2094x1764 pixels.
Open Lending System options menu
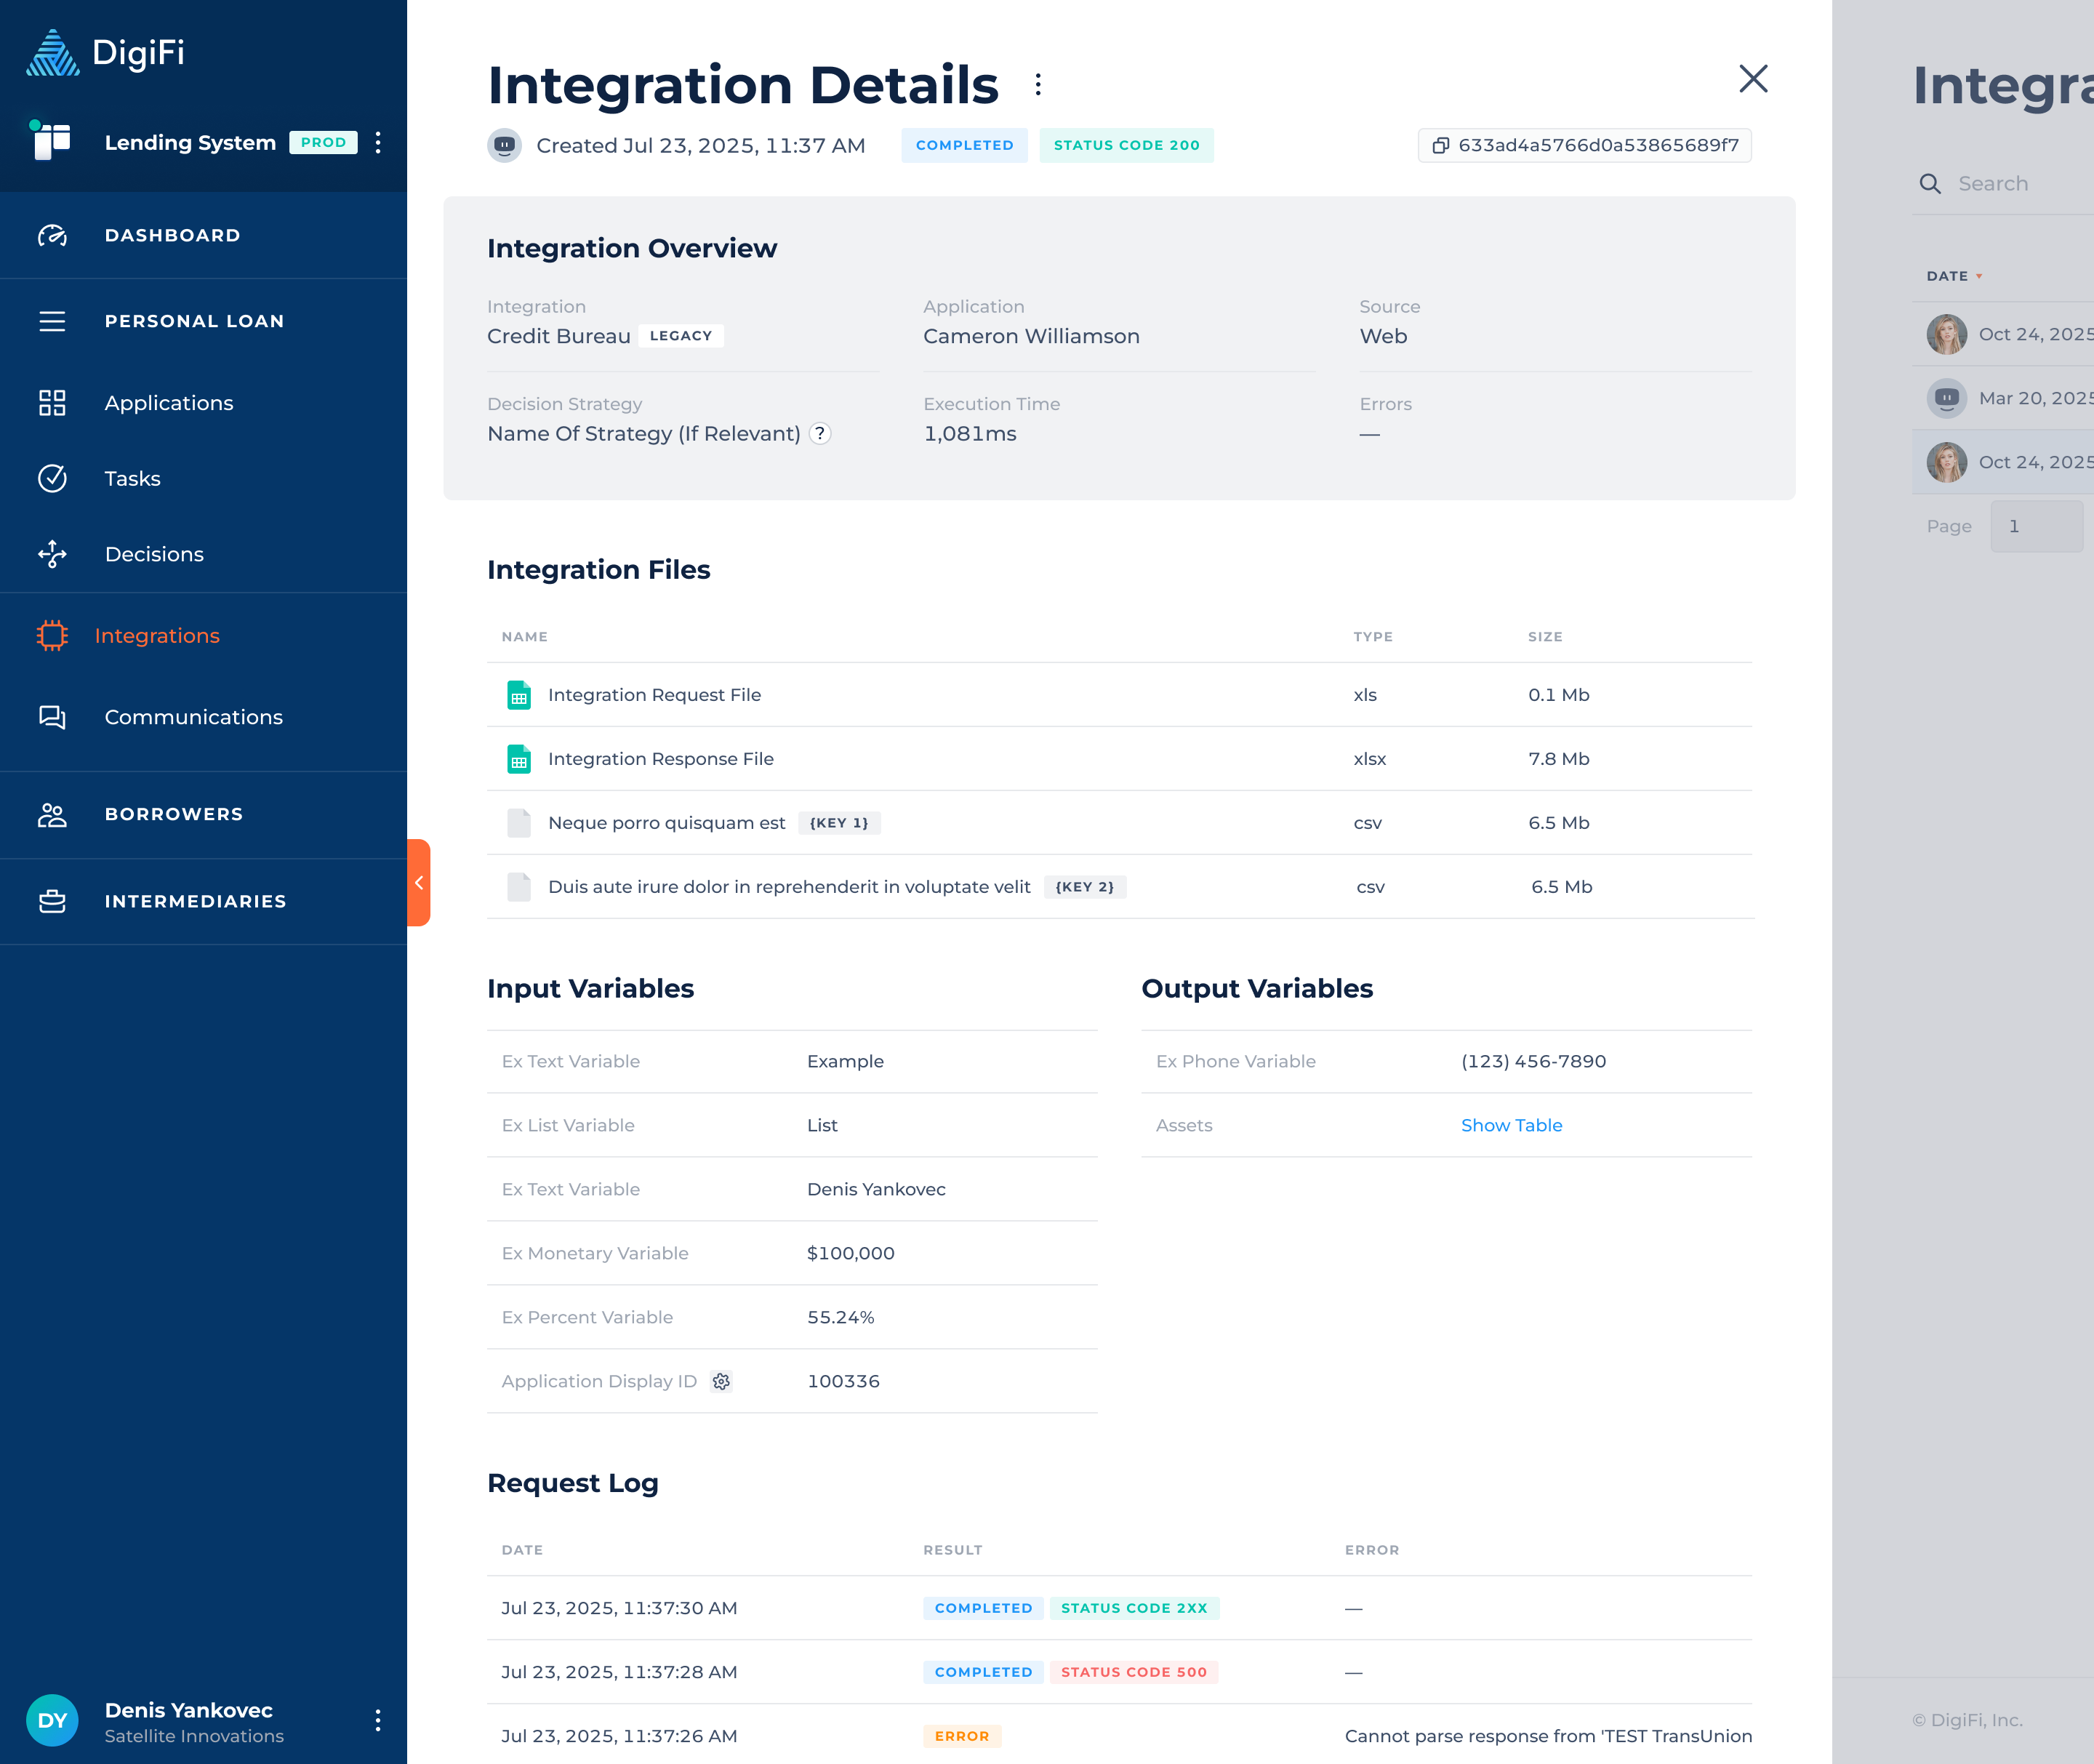pyautogui.click(x=378, y=142)
